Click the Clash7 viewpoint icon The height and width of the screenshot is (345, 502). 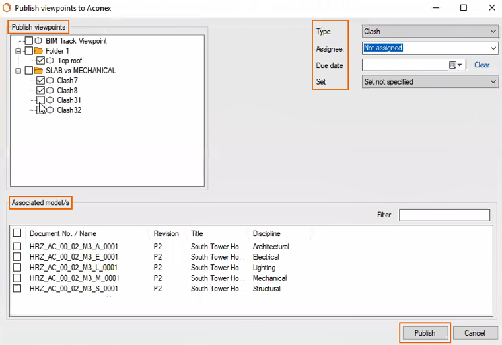(50, 81)
